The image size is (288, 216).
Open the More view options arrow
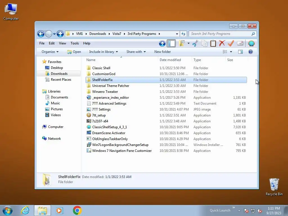point(231,52)
